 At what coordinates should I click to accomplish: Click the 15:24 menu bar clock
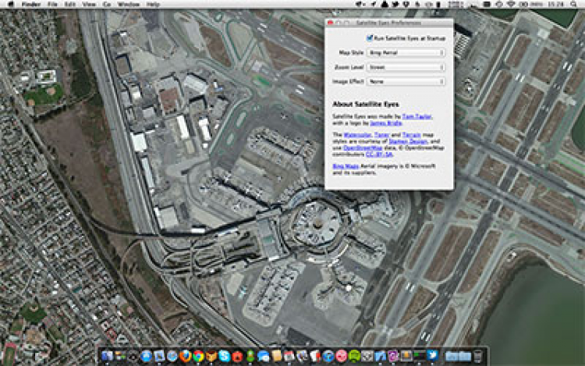[x=556, y=5]
